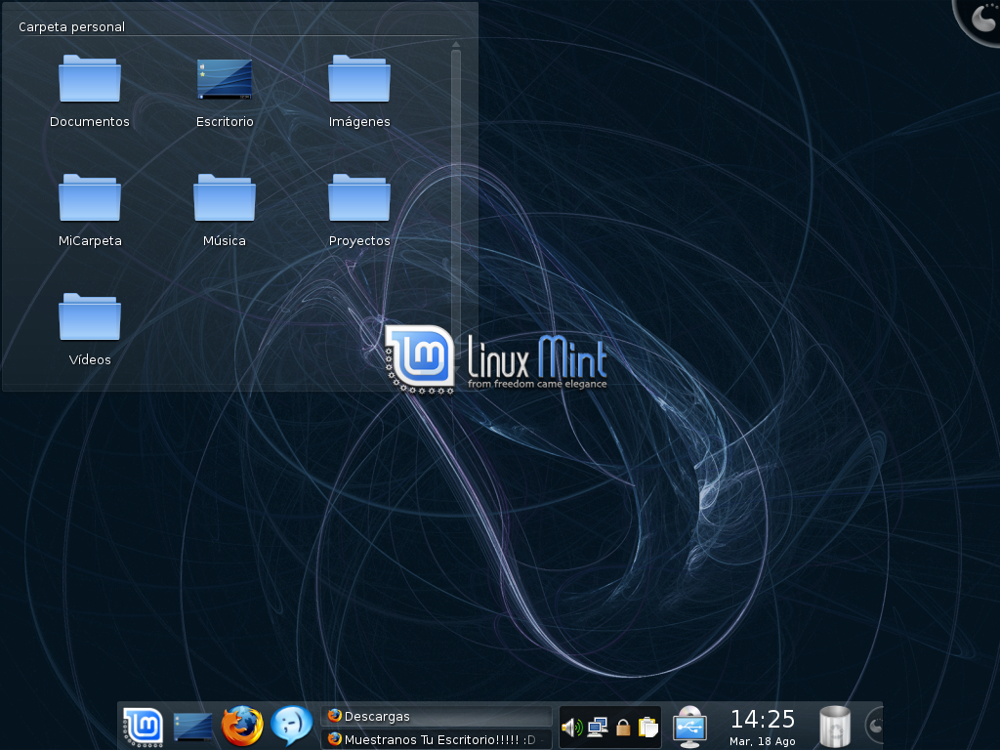1000x750 pixels.
Task: Click the padlock tray icon
Action: pyautogui.click(x=623, y=727)
